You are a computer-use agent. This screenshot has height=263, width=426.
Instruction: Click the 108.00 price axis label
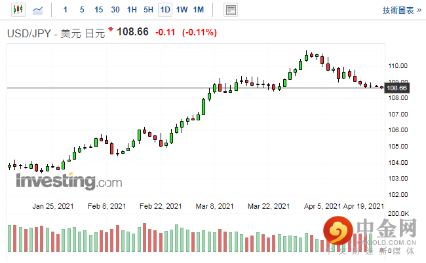point(398,98)
